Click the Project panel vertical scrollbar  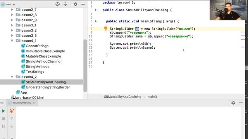click(x=85, y=66)
